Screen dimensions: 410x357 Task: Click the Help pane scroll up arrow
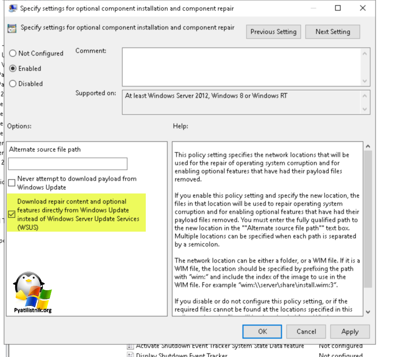(368, 146)
